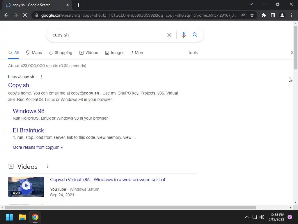Click the Chrome taskbar icon
Image resolution: width=298 pixels, height=224 pixels.
pos(35,217)
